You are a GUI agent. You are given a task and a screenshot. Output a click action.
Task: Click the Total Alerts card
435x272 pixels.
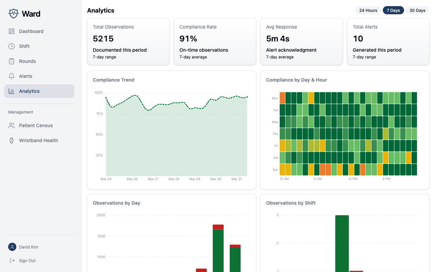[388, 41]
